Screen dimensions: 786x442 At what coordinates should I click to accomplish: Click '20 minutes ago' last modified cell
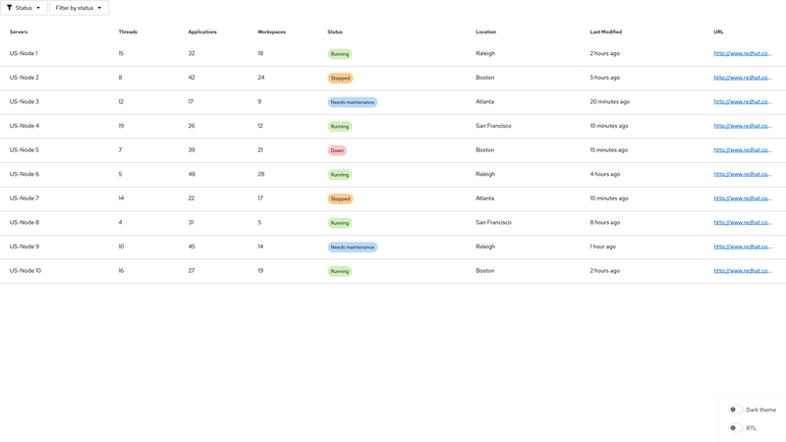pyautogui.click(x=609, y=102)
